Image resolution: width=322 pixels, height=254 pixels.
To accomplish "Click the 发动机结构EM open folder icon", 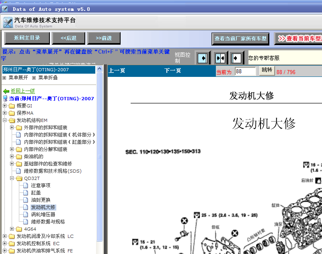I will 12,120.
